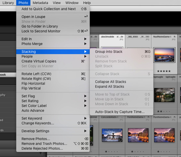Viewport: 181px width, 157px height.
Task: Expand the Develop Settings submenu
Action: pos(53,131)
